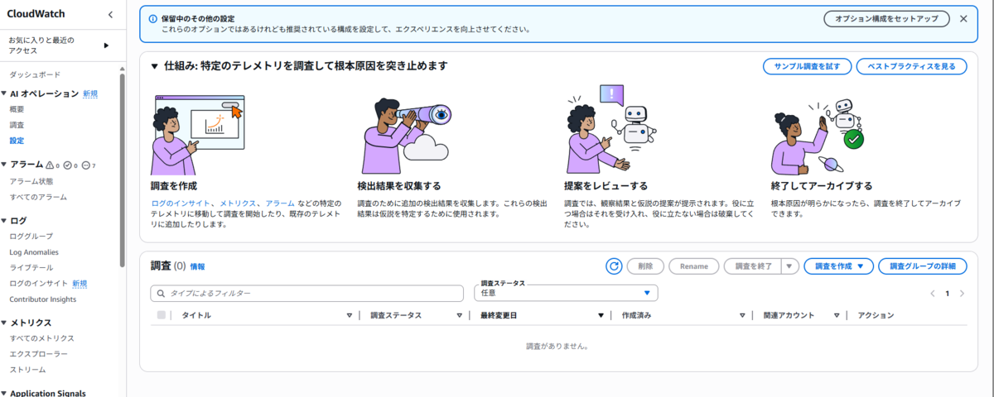Click the 調査を終了 button
994x397 pixels.
[751, 266]
